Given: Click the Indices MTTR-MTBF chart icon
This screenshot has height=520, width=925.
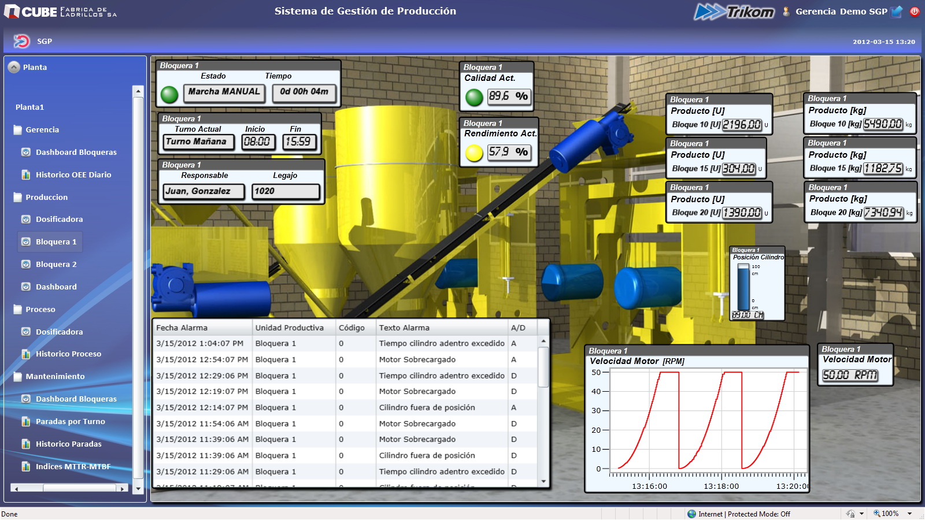Looking at the screenshot, I should [26, 466].
